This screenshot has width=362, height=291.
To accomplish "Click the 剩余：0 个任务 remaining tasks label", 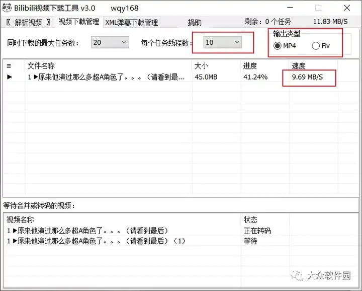I will [x=267, y=22].
